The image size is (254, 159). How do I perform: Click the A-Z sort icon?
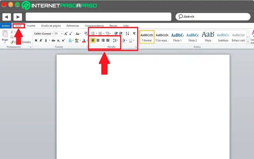(127, 33)
